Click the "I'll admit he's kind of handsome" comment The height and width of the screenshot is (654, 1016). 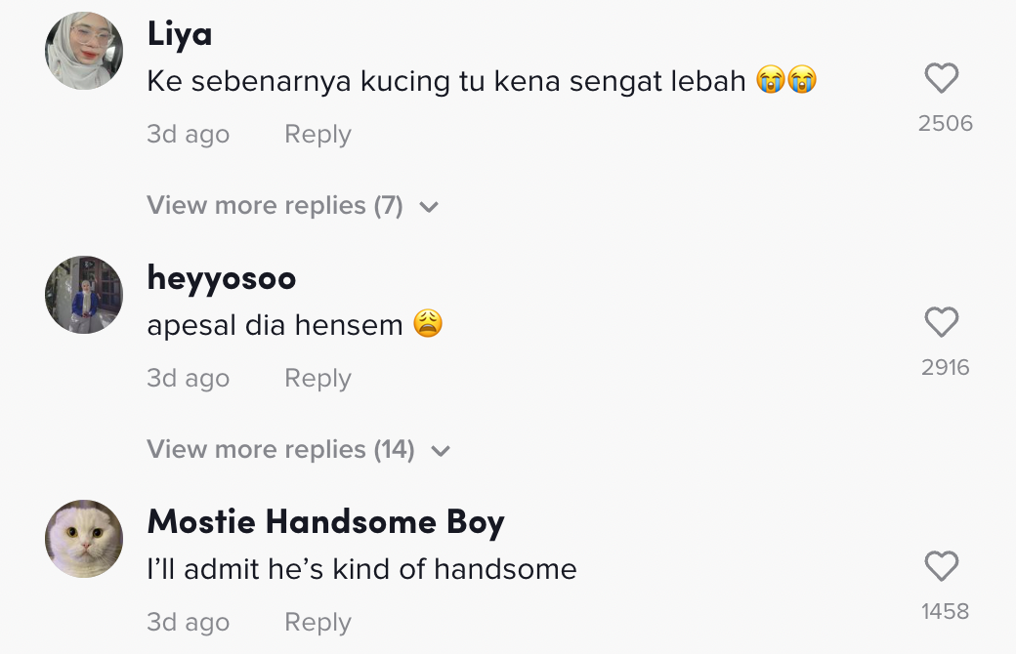(x=361, y=569)
